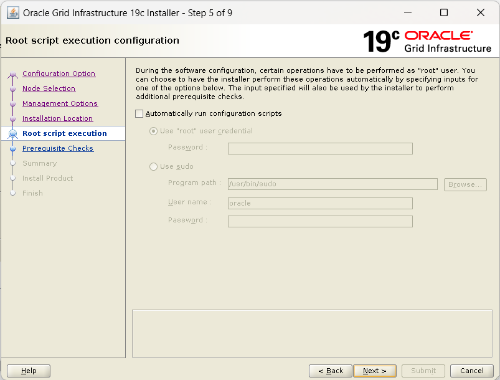500x380 pixels.
Task: Click the Program path field /usr/bin/sudo
Action: pyautogui.click(x=333, y=184)
